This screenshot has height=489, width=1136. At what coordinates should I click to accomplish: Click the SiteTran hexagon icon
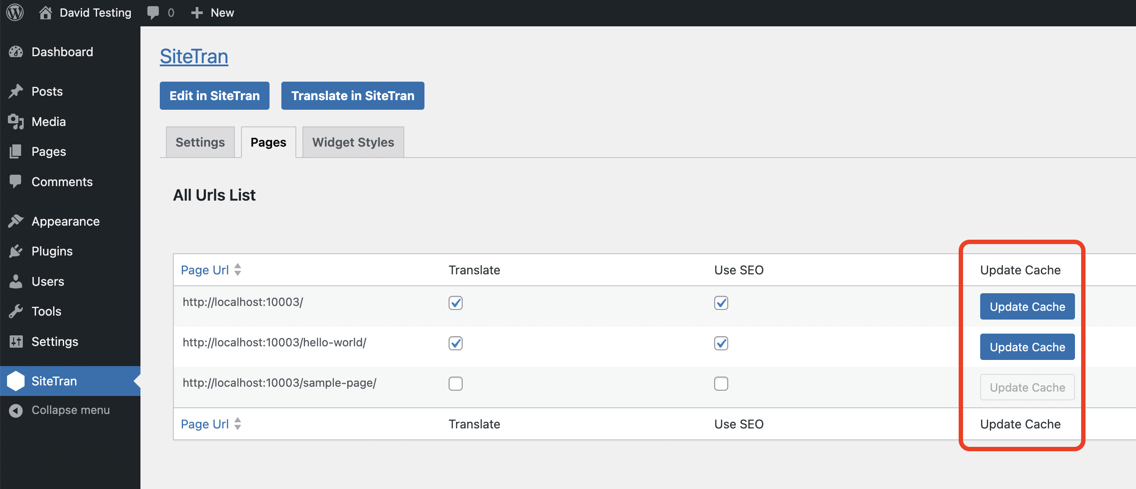[16, 381]
